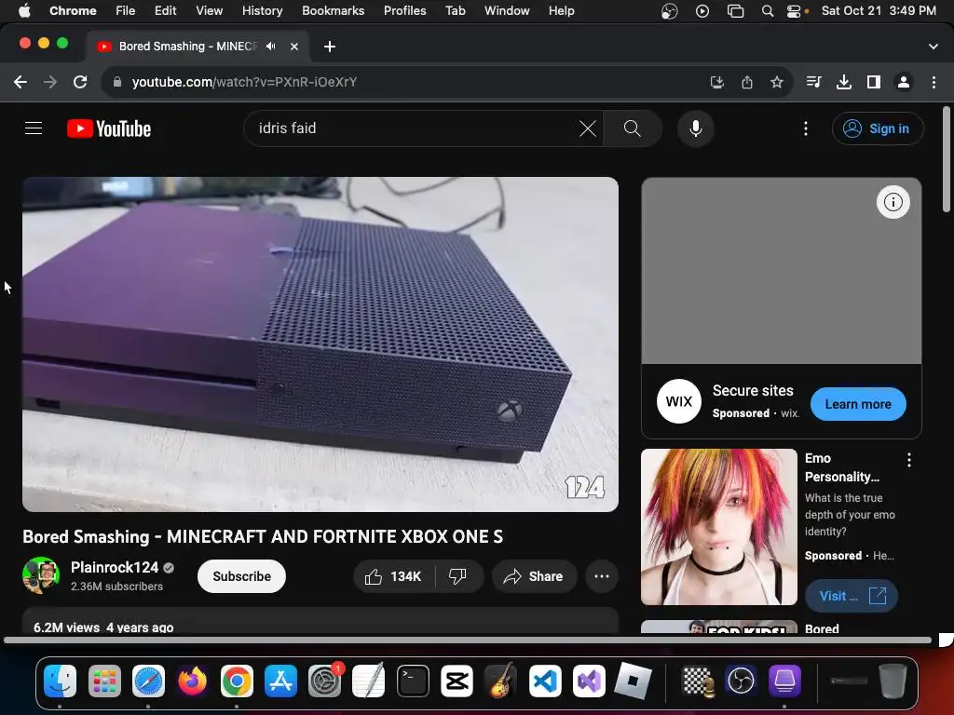This screenshot has height=715, width=954.
Task: Click Learn more on Wix ad
Action: (858, 404)
